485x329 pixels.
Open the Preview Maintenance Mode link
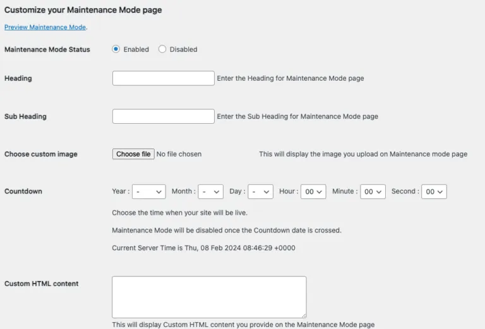point(45,27)
